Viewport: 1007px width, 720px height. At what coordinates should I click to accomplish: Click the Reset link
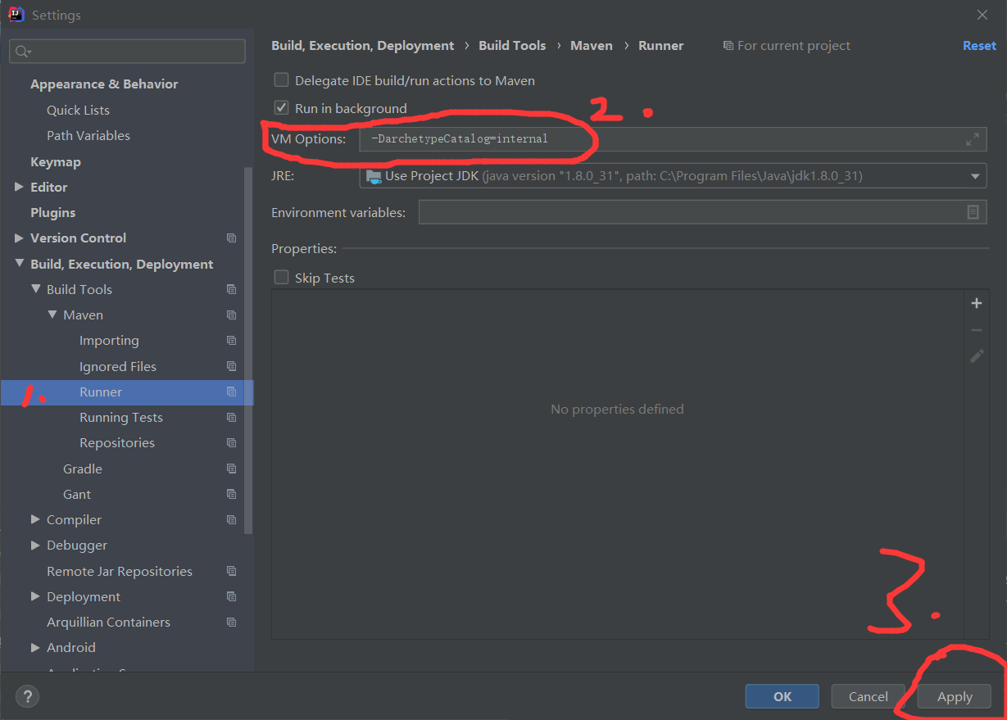pos(979,46)
